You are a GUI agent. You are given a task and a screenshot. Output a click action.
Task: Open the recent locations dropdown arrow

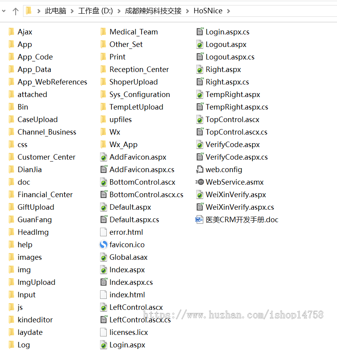(x=4, y=11)
